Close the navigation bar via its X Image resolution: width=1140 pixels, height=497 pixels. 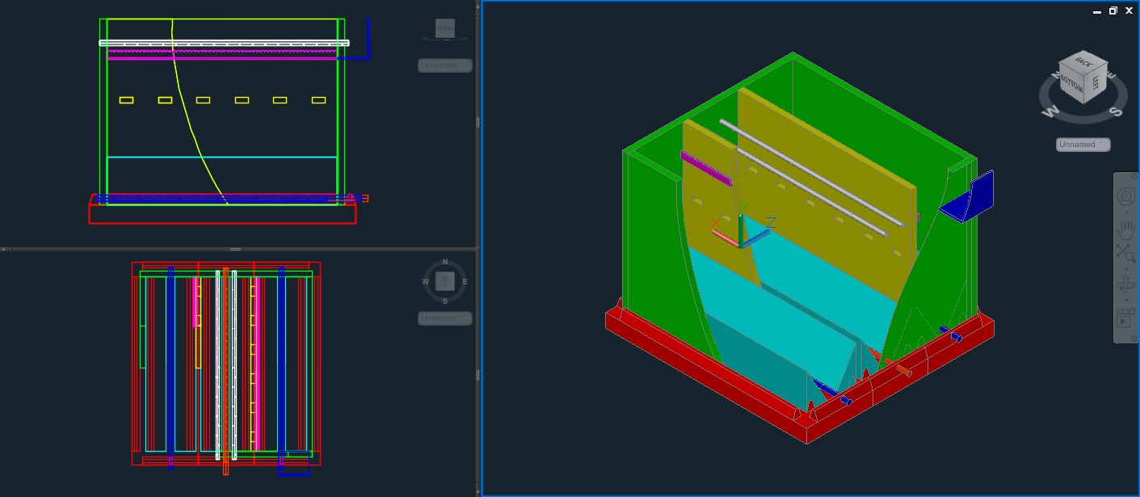click(1134, 176)
